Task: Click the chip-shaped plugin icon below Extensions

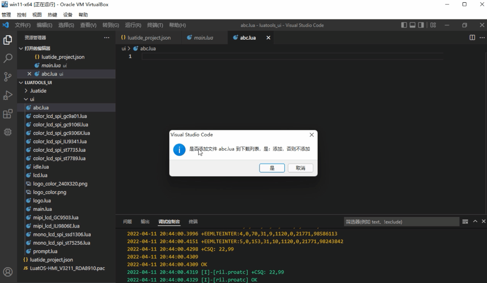Action: (x=7, y=132)
